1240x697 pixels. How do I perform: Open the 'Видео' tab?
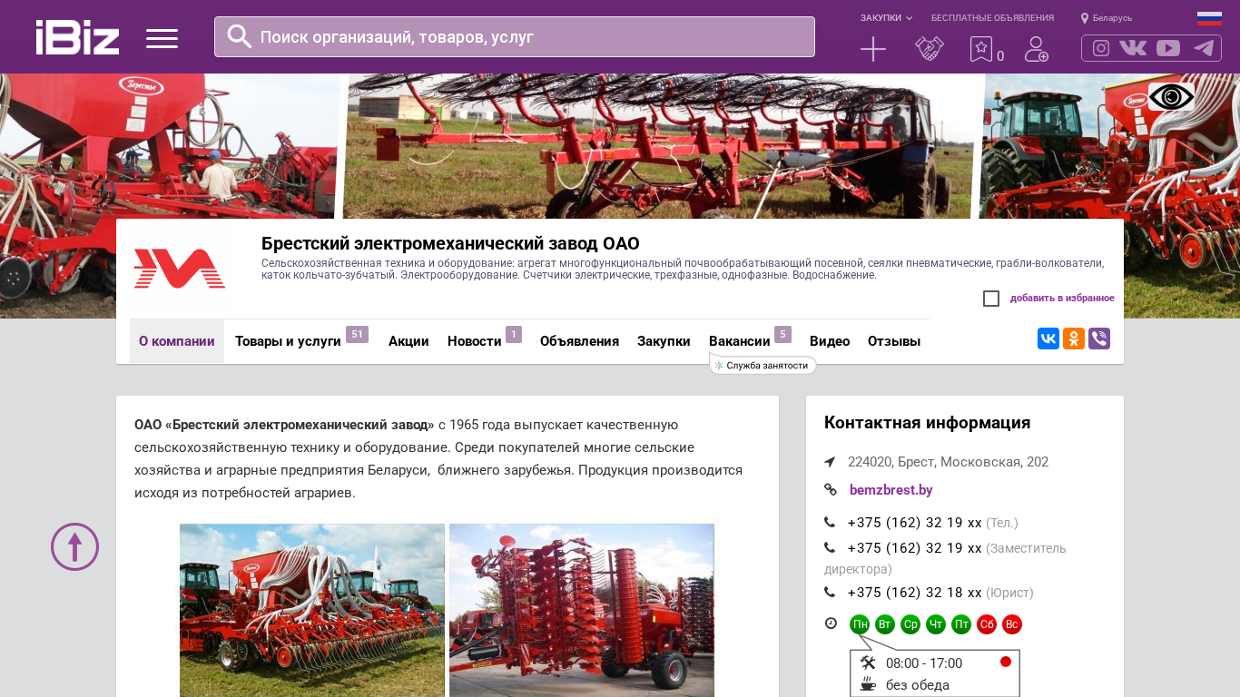[x=830, y=341]
